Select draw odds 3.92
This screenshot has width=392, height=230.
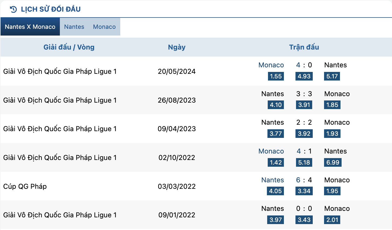click(304, 134)
